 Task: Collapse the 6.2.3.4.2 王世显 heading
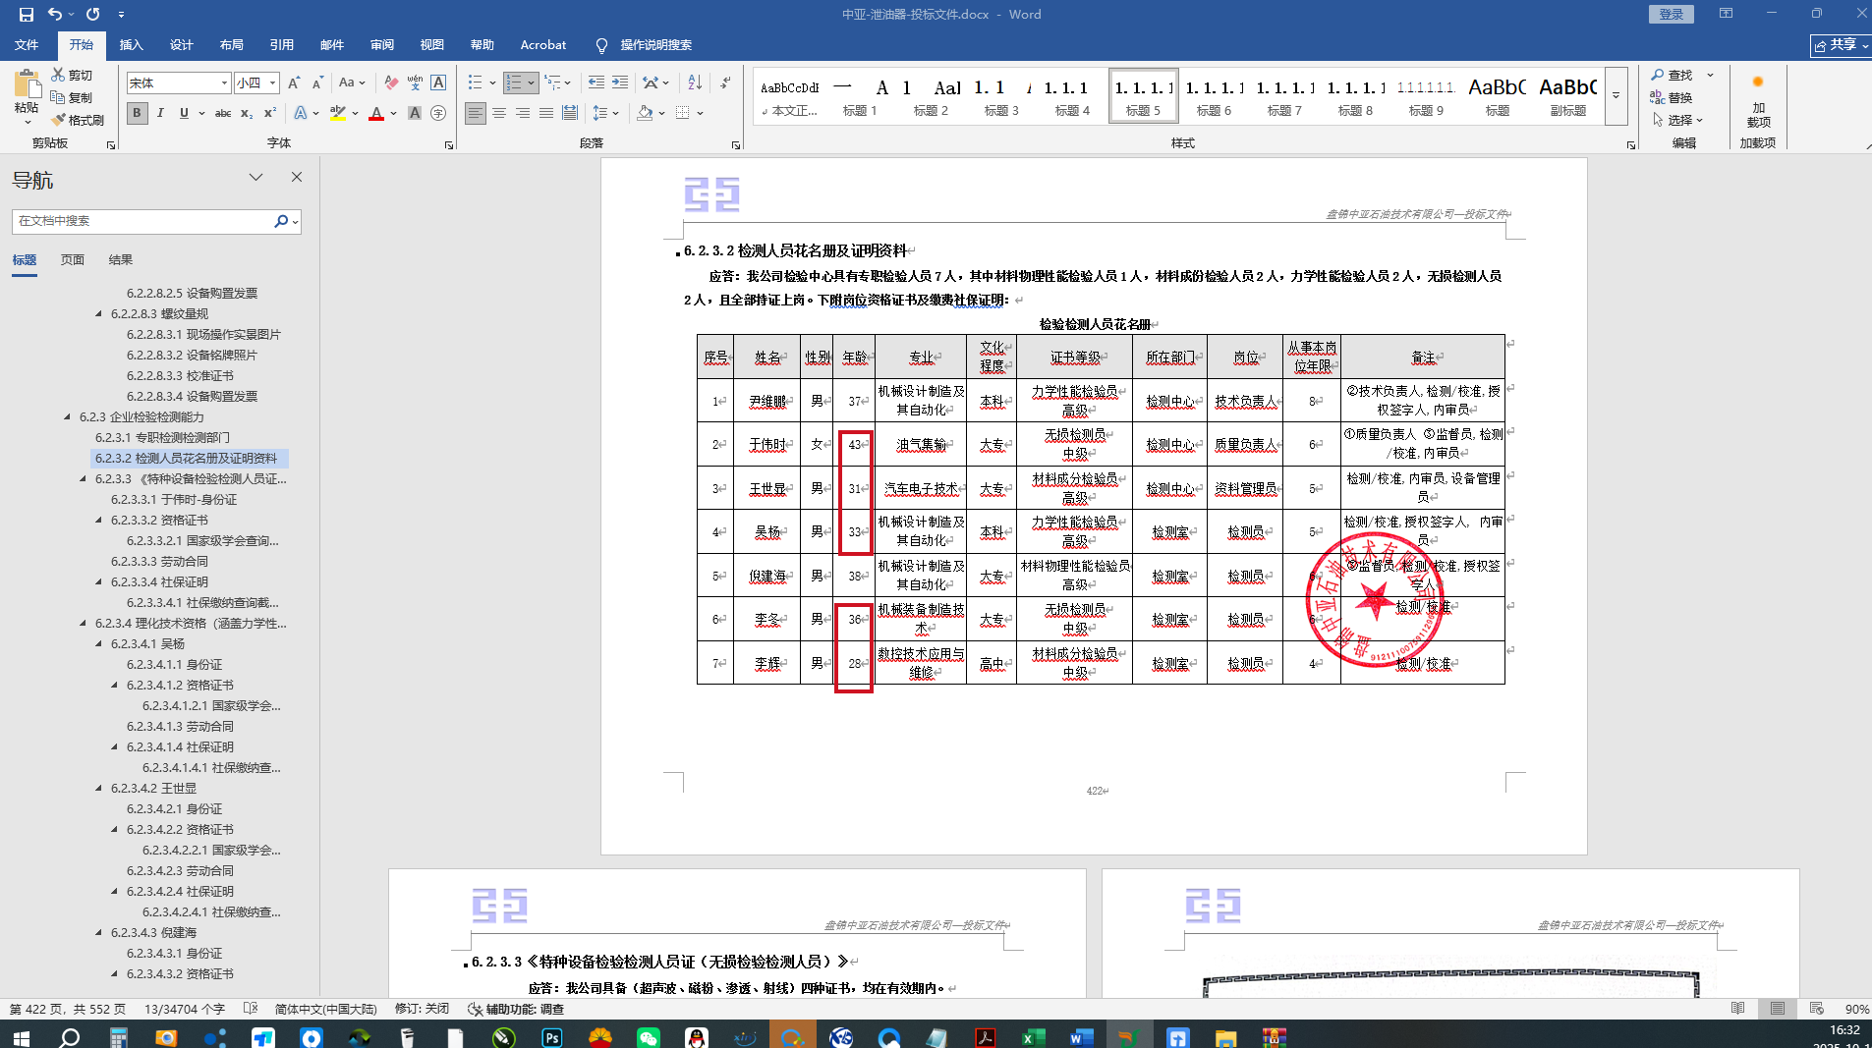[99, 788]
